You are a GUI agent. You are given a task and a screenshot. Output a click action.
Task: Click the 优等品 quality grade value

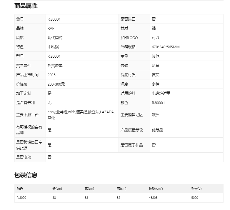coord(157,130)
